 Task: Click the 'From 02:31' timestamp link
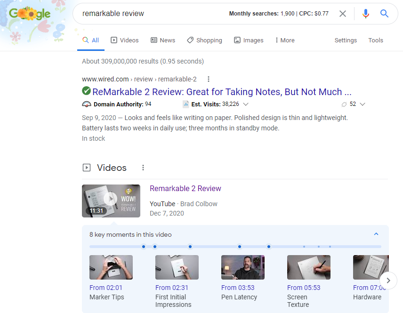point(172,288)
